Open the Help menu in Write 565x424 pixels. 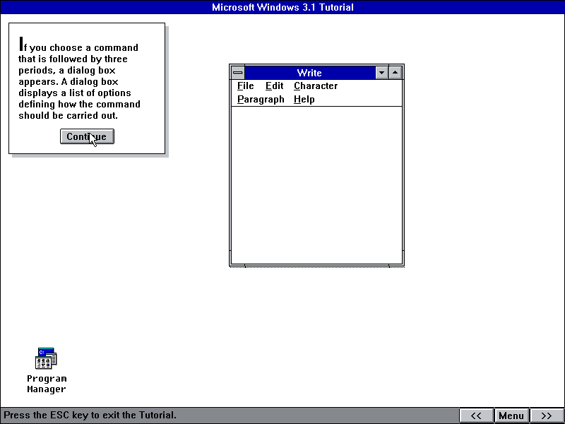tap(304, 100)
